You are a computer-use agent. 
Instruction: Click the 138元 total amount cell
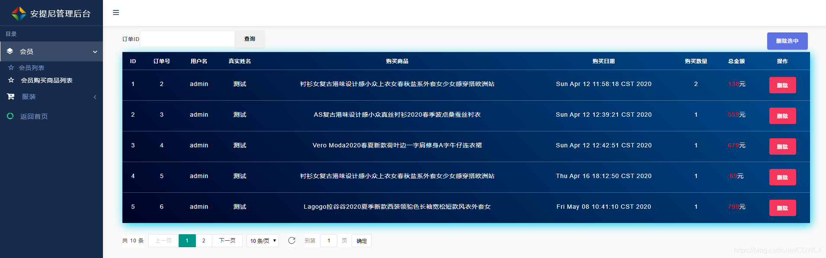pyautogui.click(x=736, y=84)
